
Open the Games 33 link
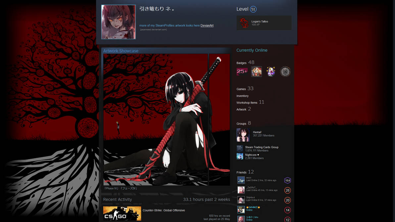(245, 88)
